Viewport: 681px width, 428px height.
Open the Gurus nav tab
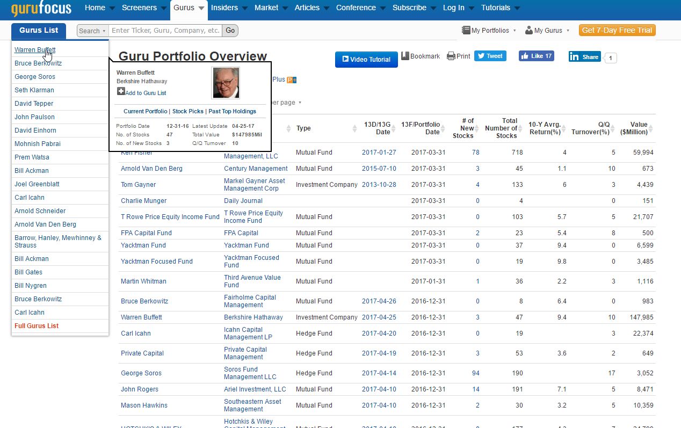[189, 8]
